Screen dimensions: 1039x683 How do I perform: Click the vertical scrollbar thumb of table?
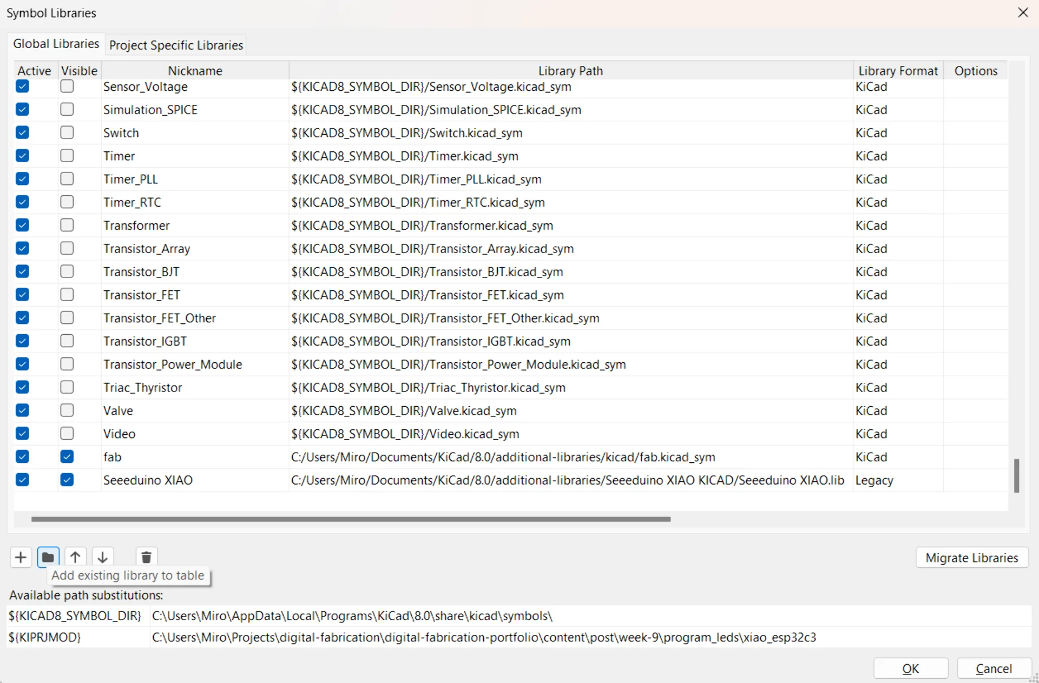[x=1016, y=475]
